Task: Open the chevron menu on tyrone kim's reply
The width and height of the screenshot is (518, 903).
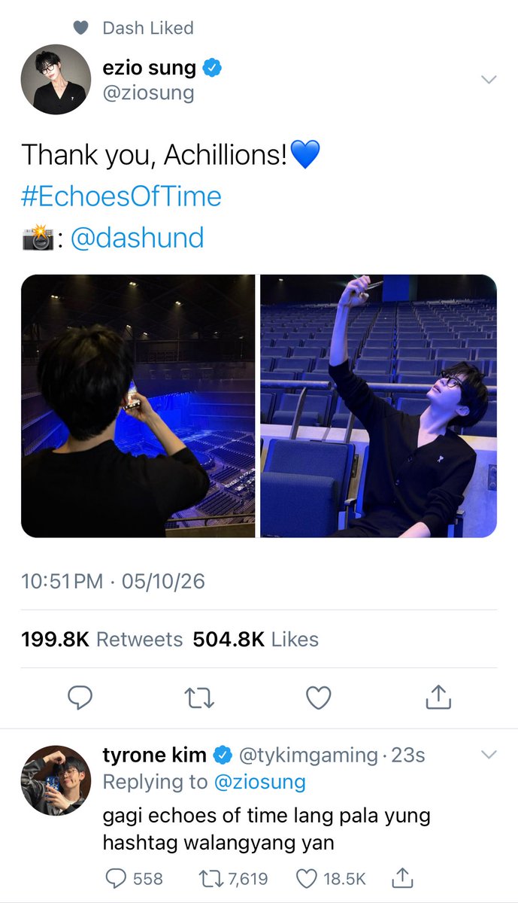Action: point(489,754)
